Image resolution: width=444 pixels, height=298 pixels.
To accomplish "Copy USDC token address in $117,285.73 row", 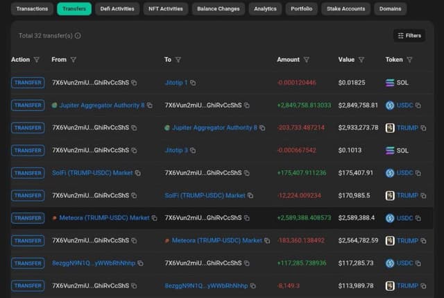I will (x=418, y=263).
